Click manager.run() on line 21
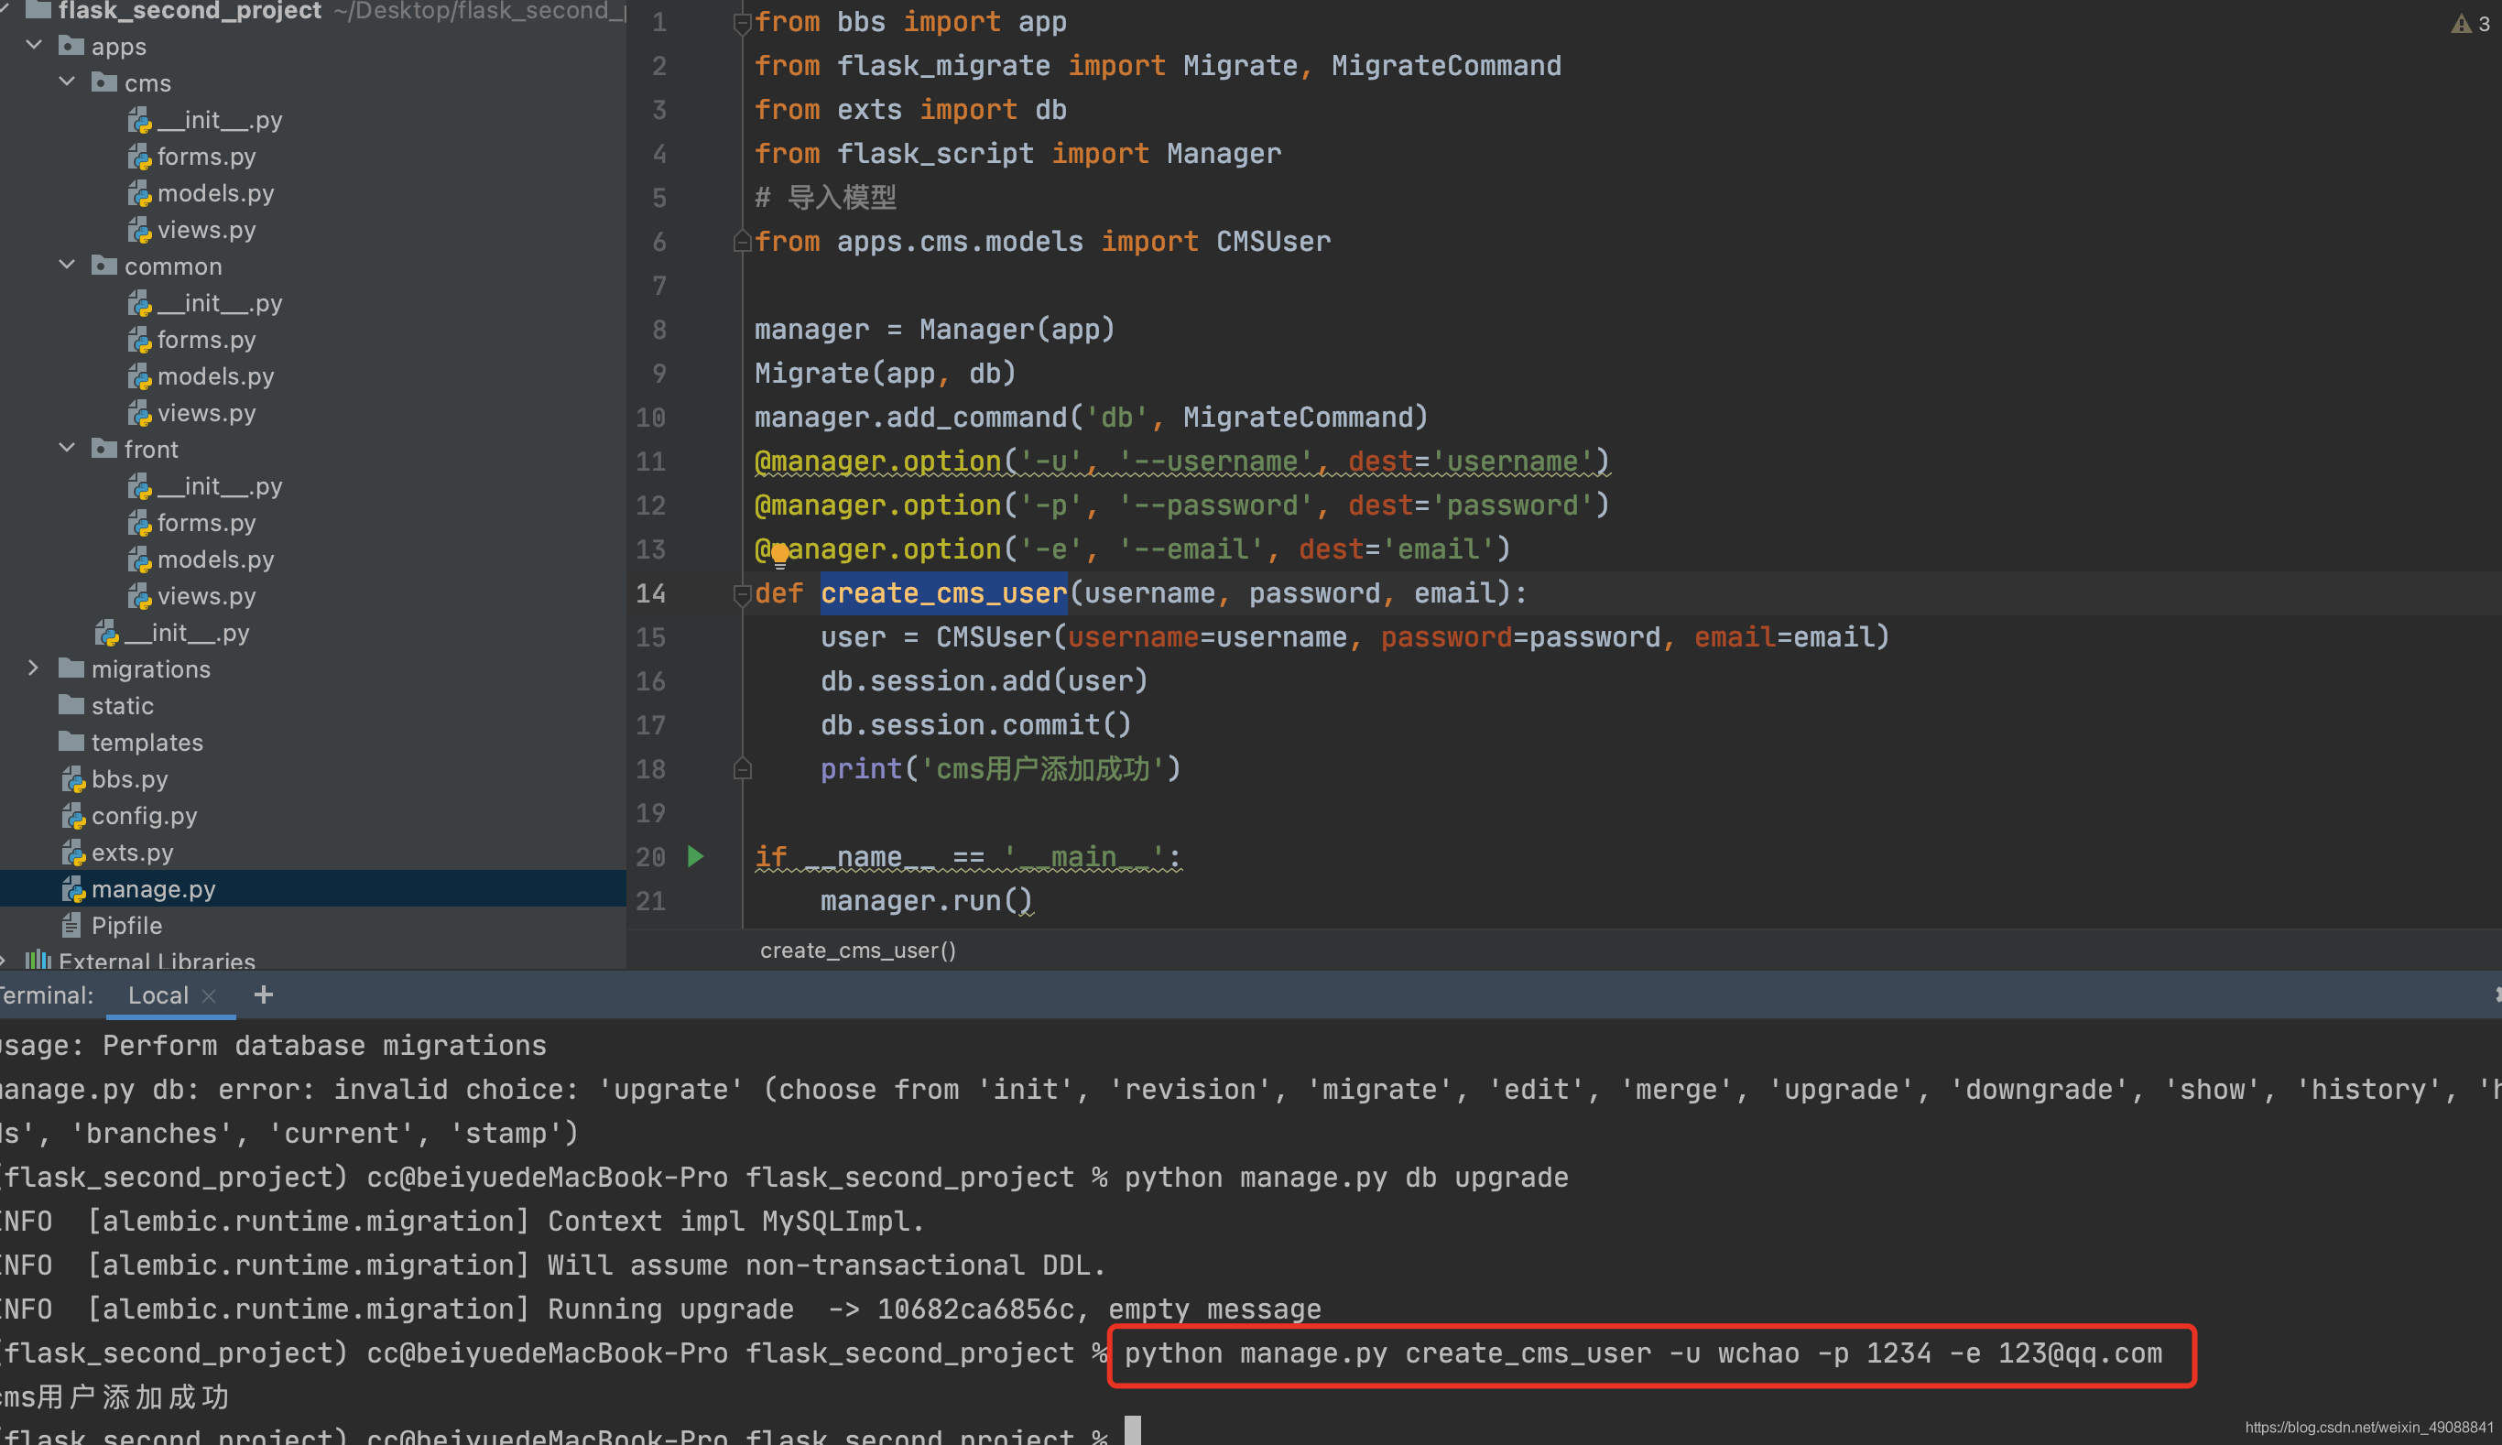Image resolution: width=2502 pixels, height=1445 pixels. point(927,900)
